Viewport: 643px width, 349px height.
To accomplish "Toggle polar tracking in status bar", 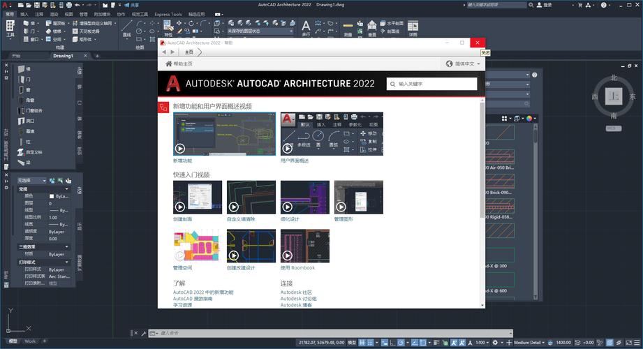I will (401, 343).
